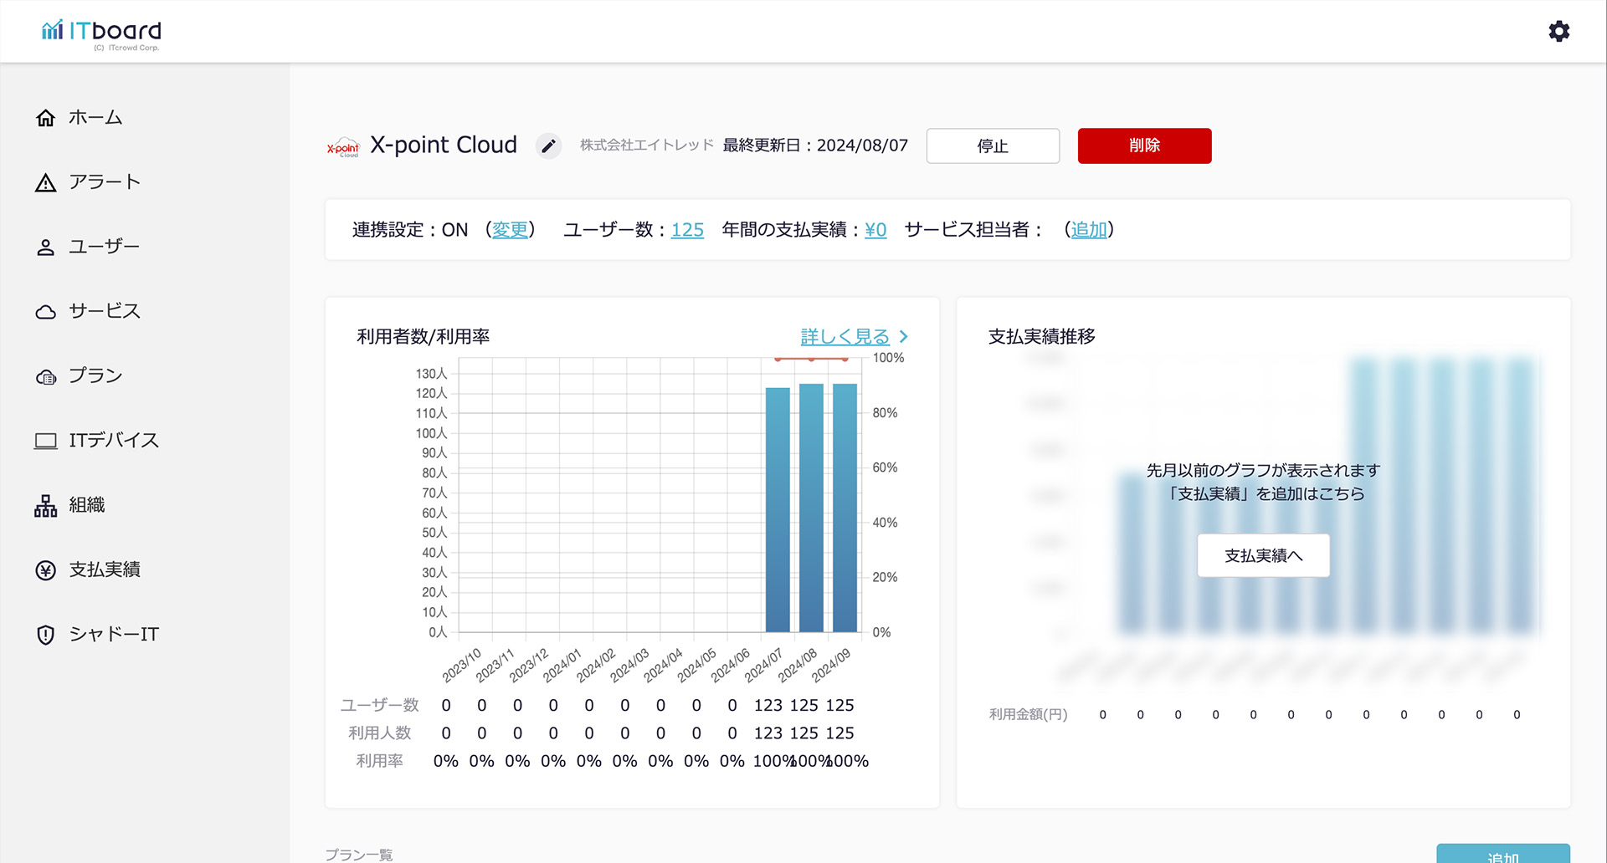The width and height of the screenshot is (1607, 863).
Task: Click the yen 支払実績 sidebar icon
Action: pyautogui.click(x=46, y=570)
